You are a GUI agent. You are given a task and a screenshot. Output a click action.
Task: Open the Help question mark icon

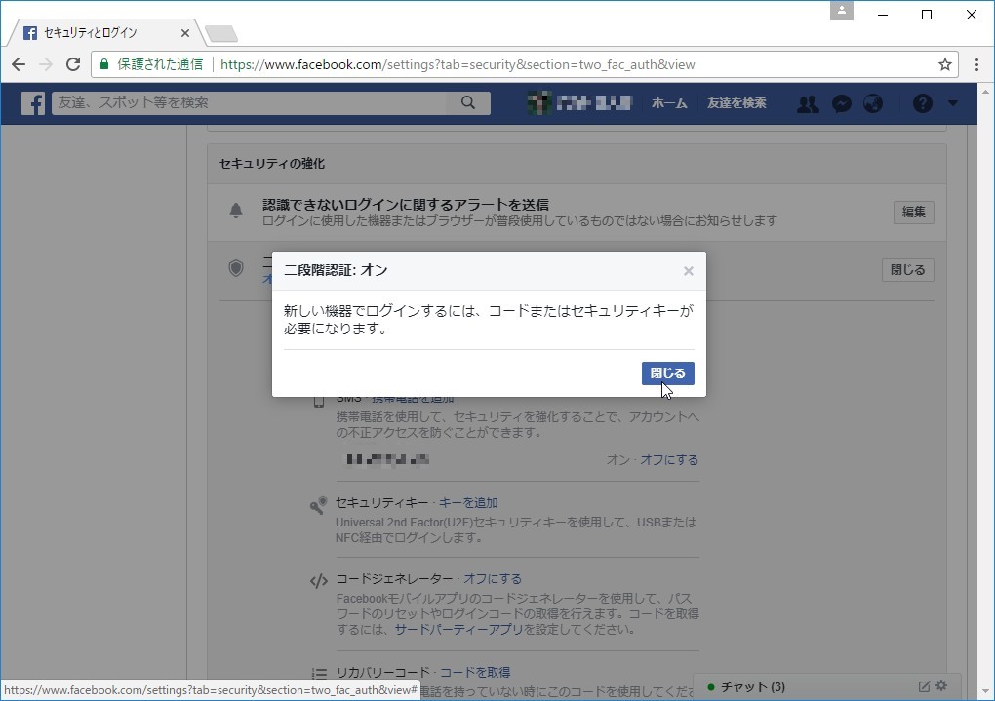point(922,102)
